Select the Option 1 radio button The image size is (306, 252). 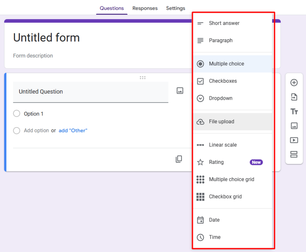17,114
